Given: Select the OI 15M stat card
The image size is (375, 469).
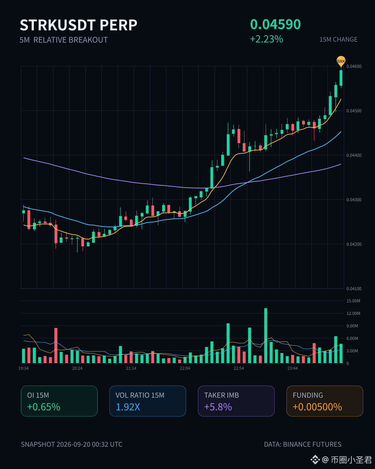Looking at the screenshot, I should click(59, 401).
